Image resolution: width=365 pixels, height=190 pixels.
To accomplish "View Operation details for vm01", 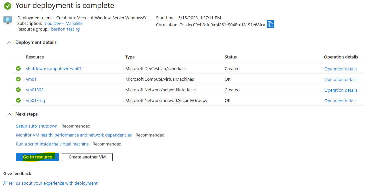I will pyautogui.click(x=341, y=80).
